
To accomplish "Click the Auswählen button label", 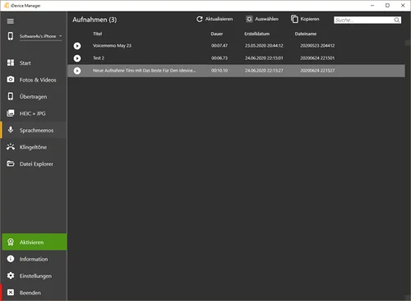I will (266, 19).
